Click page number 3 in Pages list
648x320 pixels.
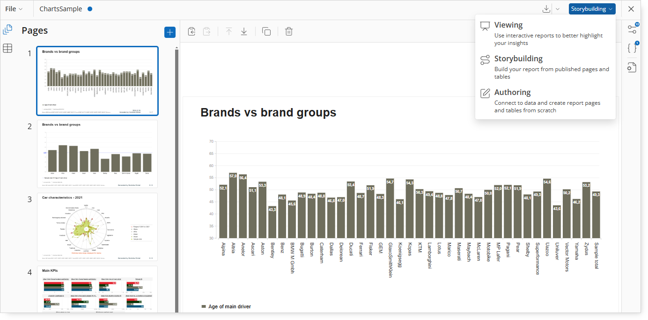[29, 199]
